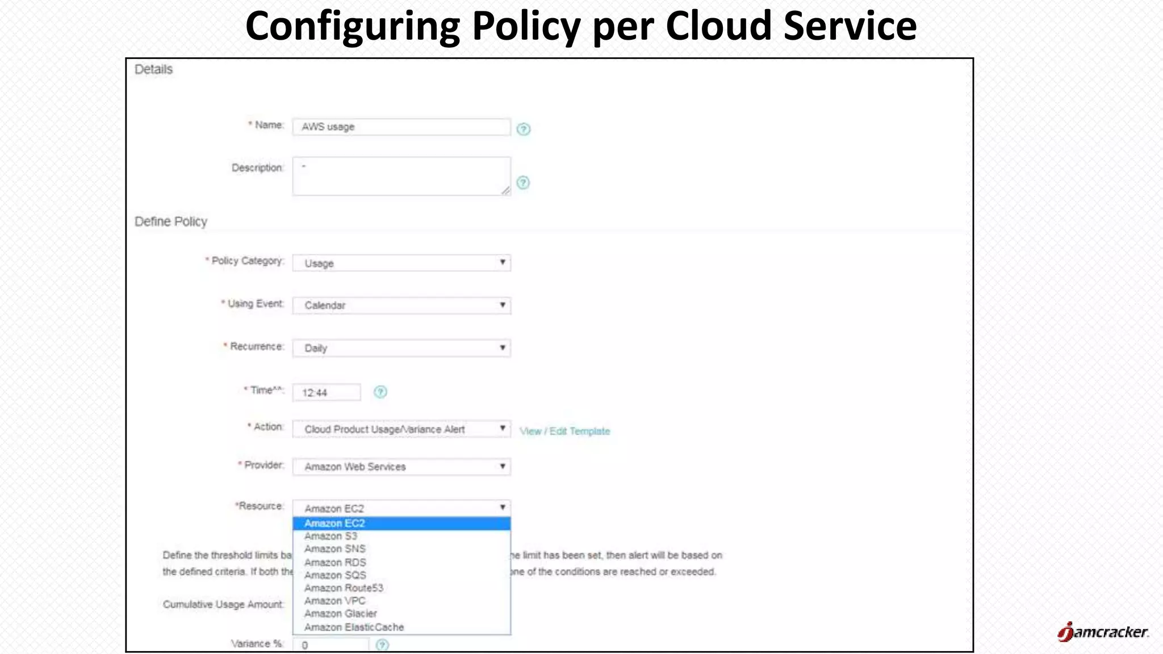Select Amazon S3 from Resource list
The width and height of the screenshot is (1163, 654).
coord(401,536)
